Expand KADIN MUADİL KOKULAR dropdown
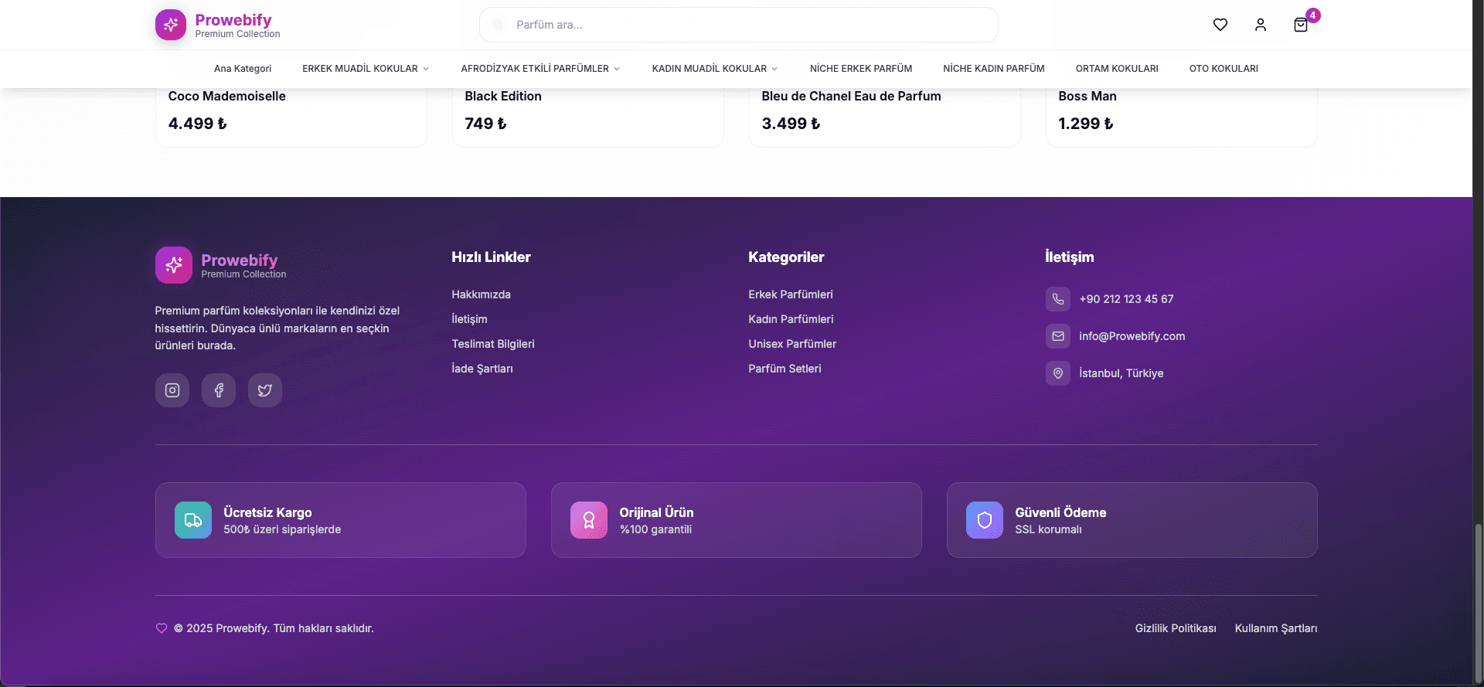This screenshot has width=1484, height=687. (x=714, y=69)
